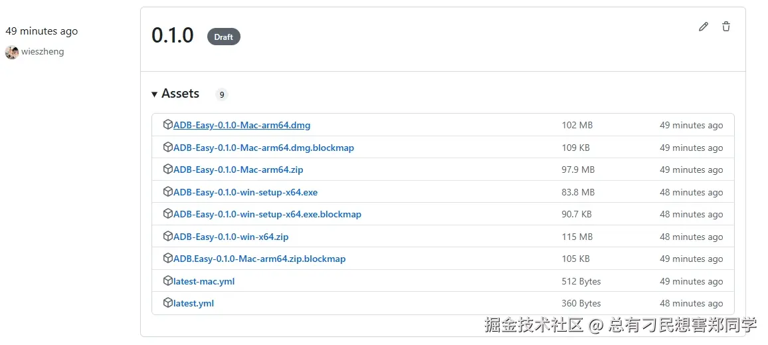Download ADB-Easy-0.1.0-win-x64.zip

click(x=231, y=237)
